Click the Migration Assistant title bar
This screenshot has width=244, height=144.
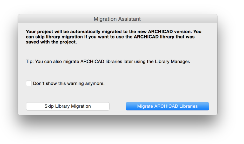tap(118, 19)
